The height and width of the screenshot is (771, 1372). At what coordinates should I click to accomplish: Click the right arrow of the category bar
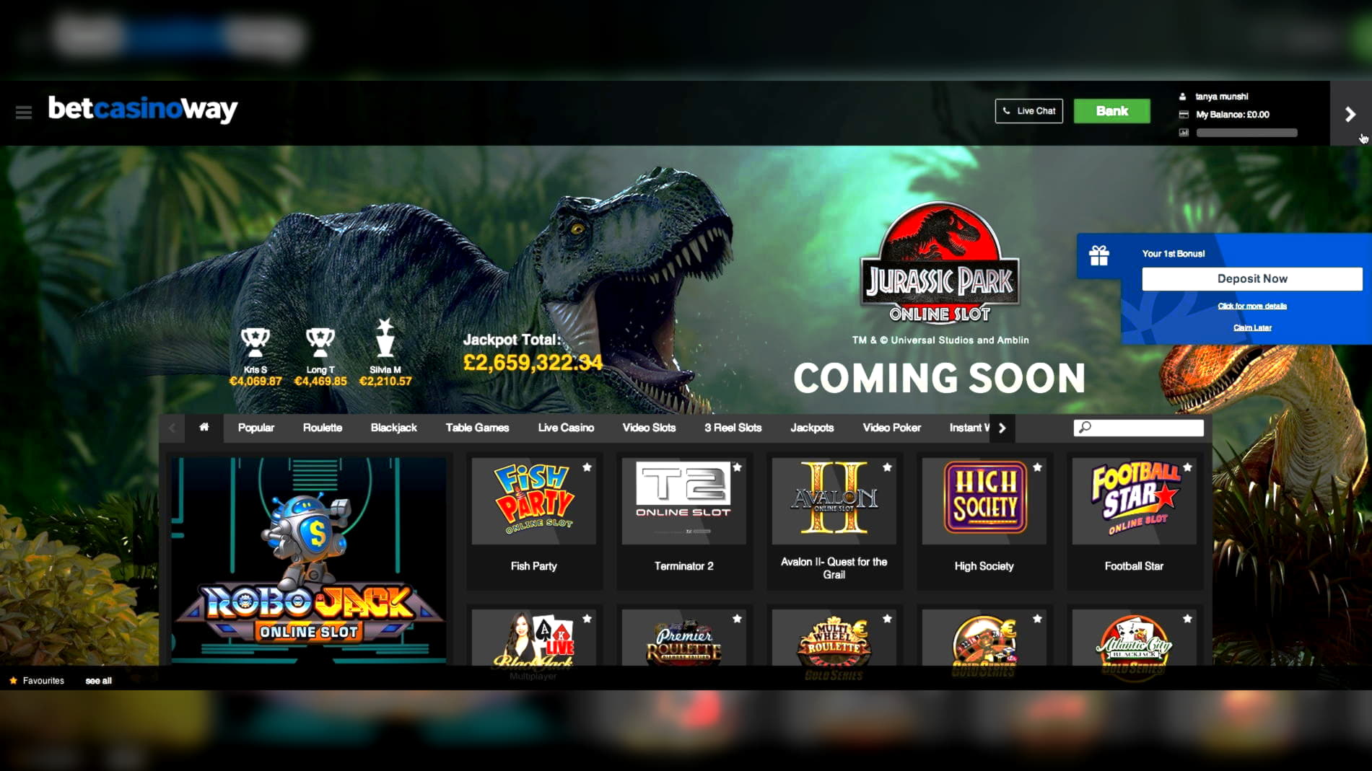pyautogui.click(x=1002, y=428)
